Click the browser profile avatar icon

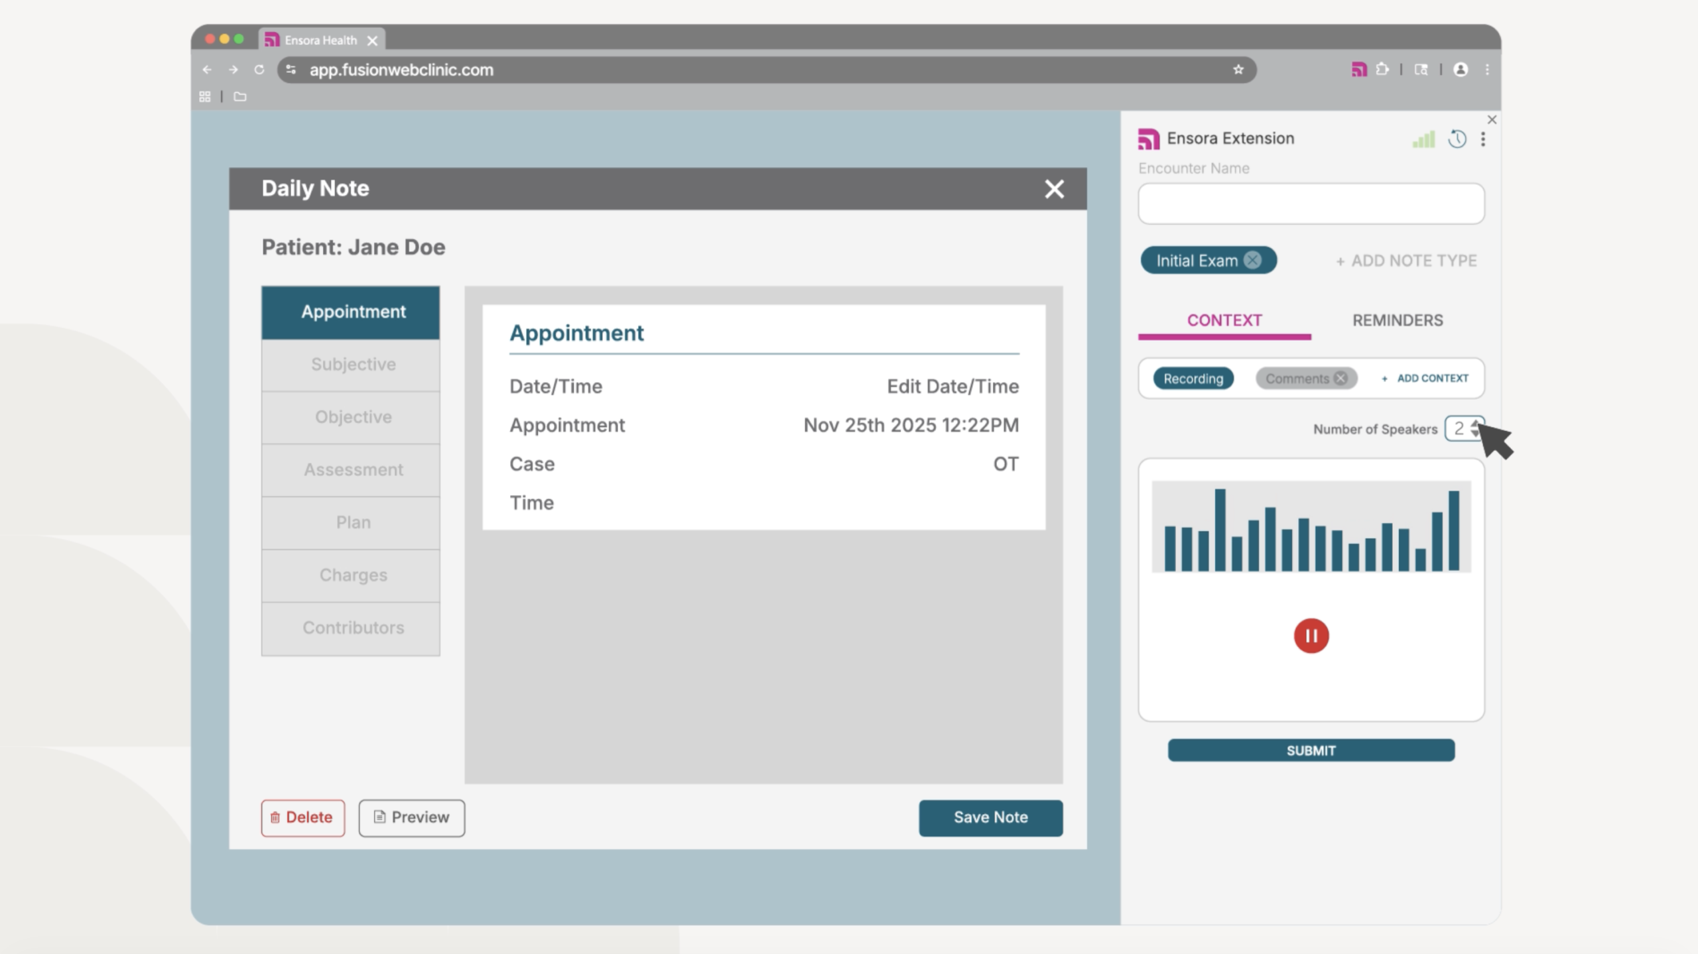[1460, 69]
